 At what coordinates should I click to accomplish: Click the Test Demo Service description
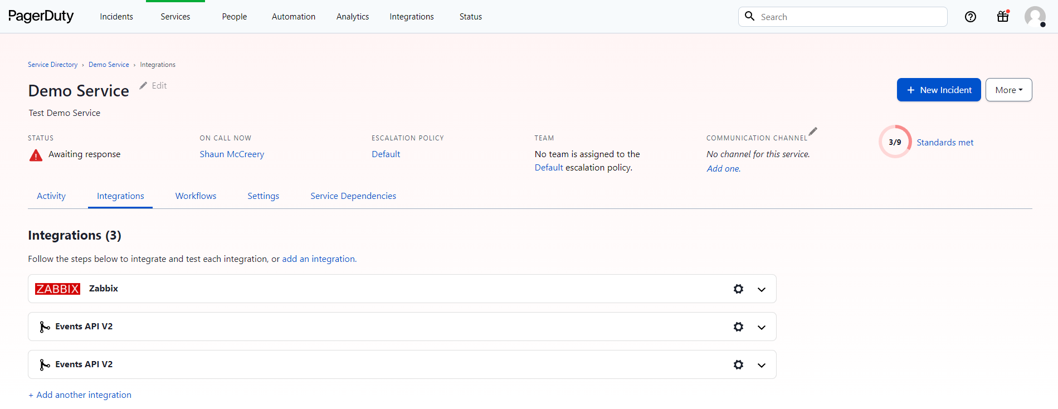click(65, 113)
